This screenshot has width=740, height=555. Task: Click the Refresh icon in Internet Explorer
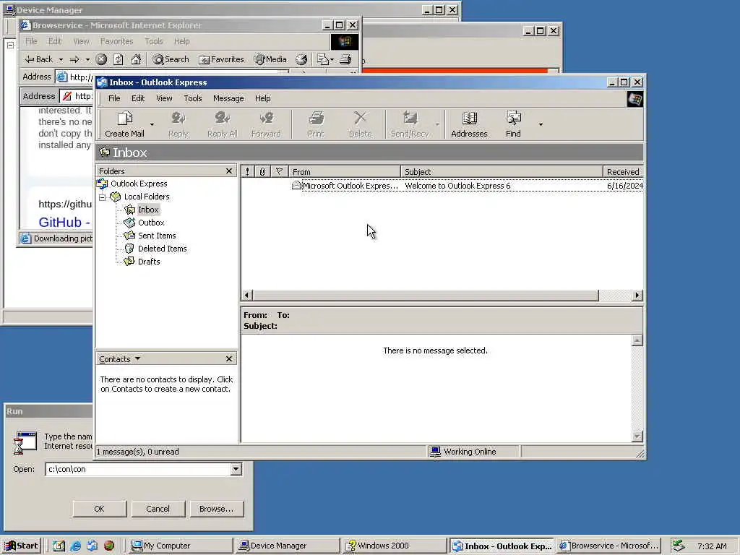pos(119,59)
